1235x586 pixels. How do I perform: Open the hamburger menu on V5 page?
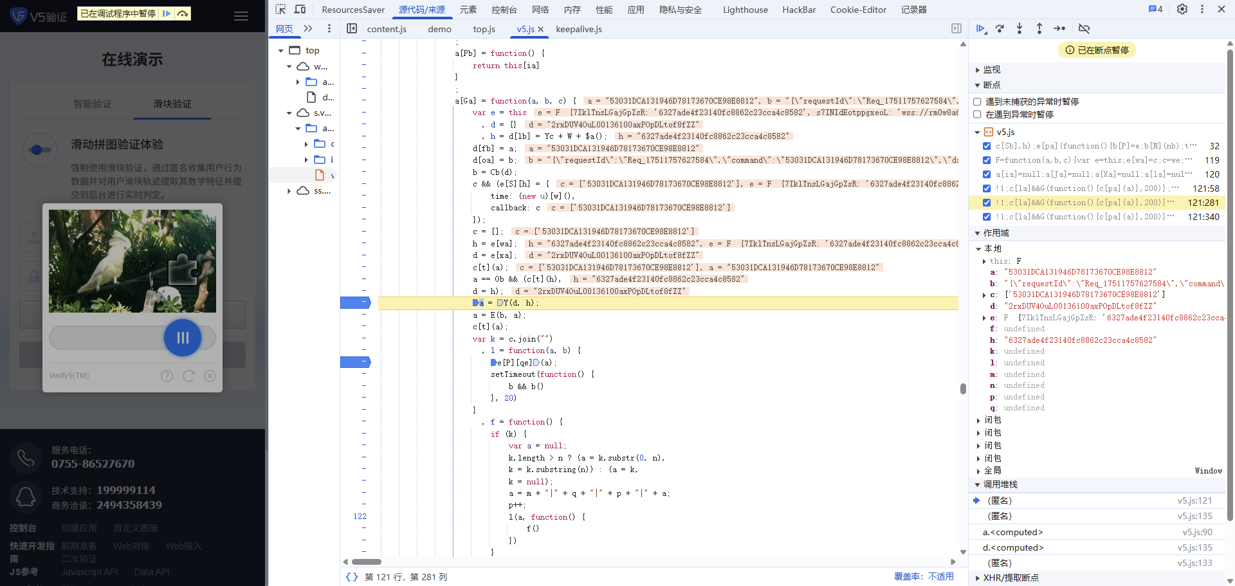241,16
